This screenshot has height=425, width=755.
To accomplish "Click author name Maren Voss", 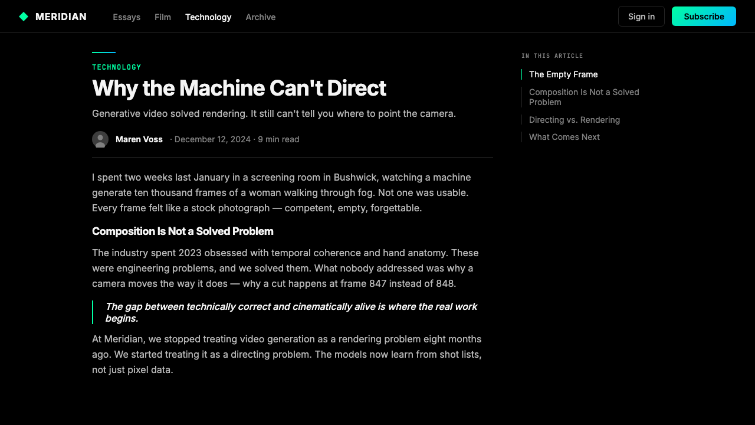I will 139,139.
